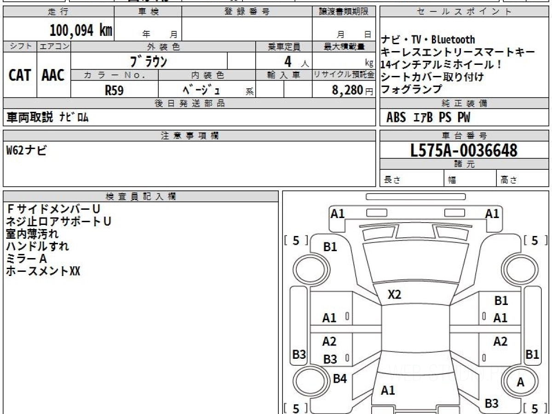Click the CAT shift value
This screenshot has height=414, width=552.
[x=20, y=75]
